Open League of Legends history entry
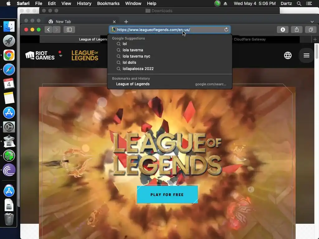Viewport: 319px width, 239px height. pos(170,84)
